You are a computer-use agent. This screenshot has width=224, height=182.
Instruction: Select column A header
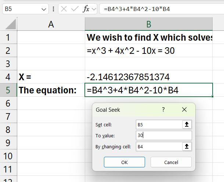tap(51, 24)
